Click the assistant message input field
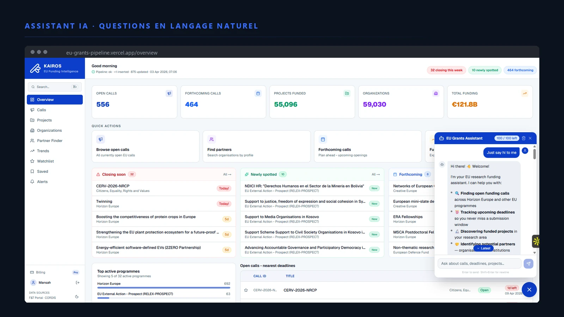Viewport: 564px width, 317px height. (479, 263)
